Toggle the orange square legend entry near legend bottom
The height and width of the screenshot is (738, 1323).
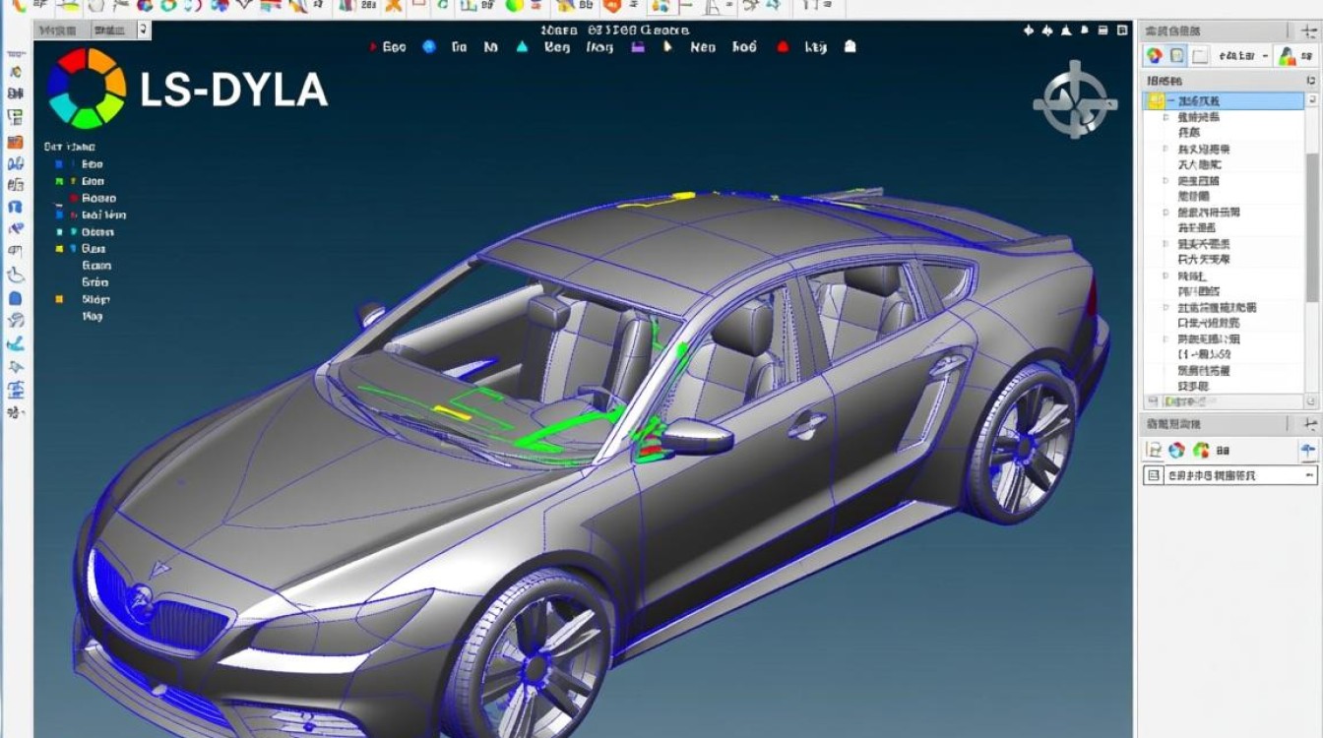click(60, 299)
